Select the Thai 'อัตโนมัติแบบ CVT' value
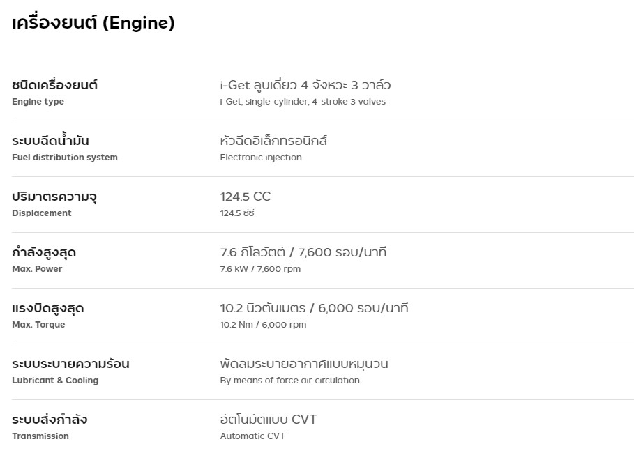Image resolution: width=634 pixels, height=476 pixels. tap(269, 420)
